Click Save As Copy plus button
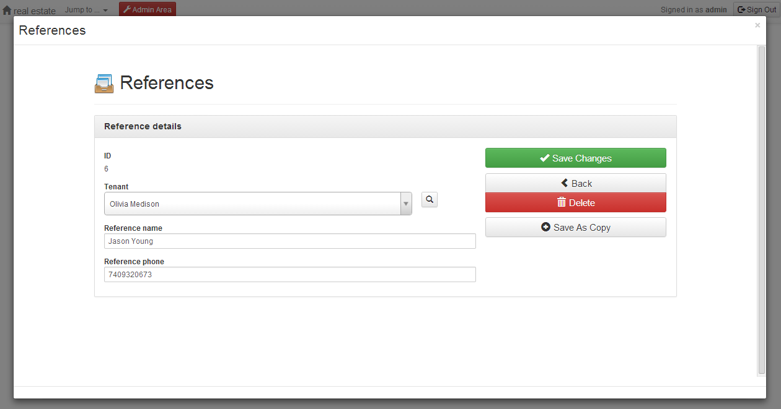The width and height of the screenshot is (781, 409). coord(575,227)
